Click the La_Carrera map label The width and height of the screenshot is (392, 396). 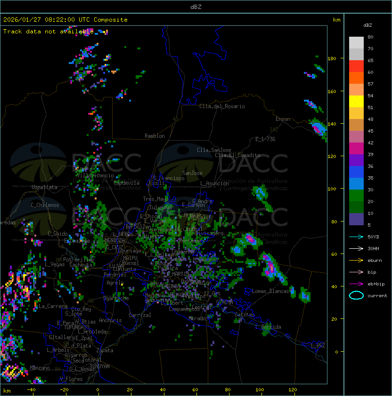[53, 306]
